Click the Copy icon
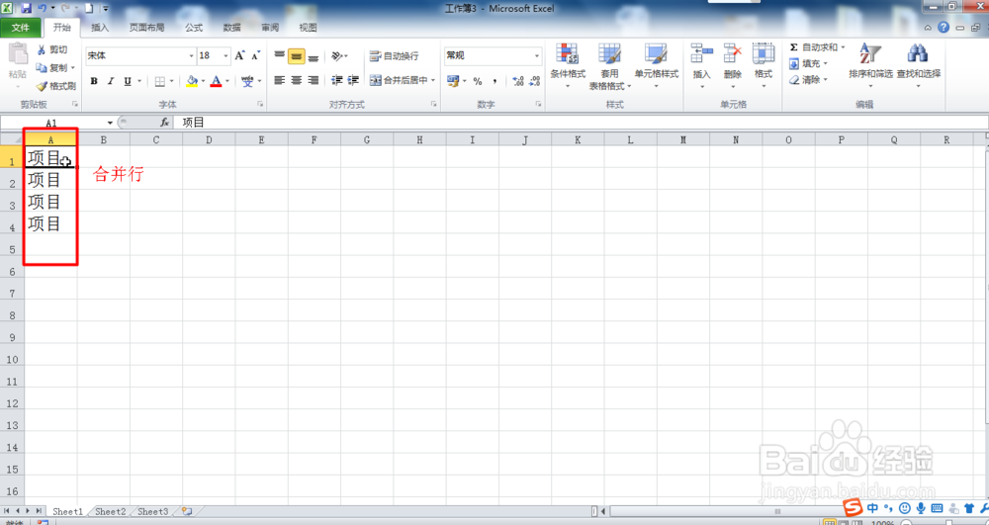This screenshot has height=525, width=989. (42, 67)
